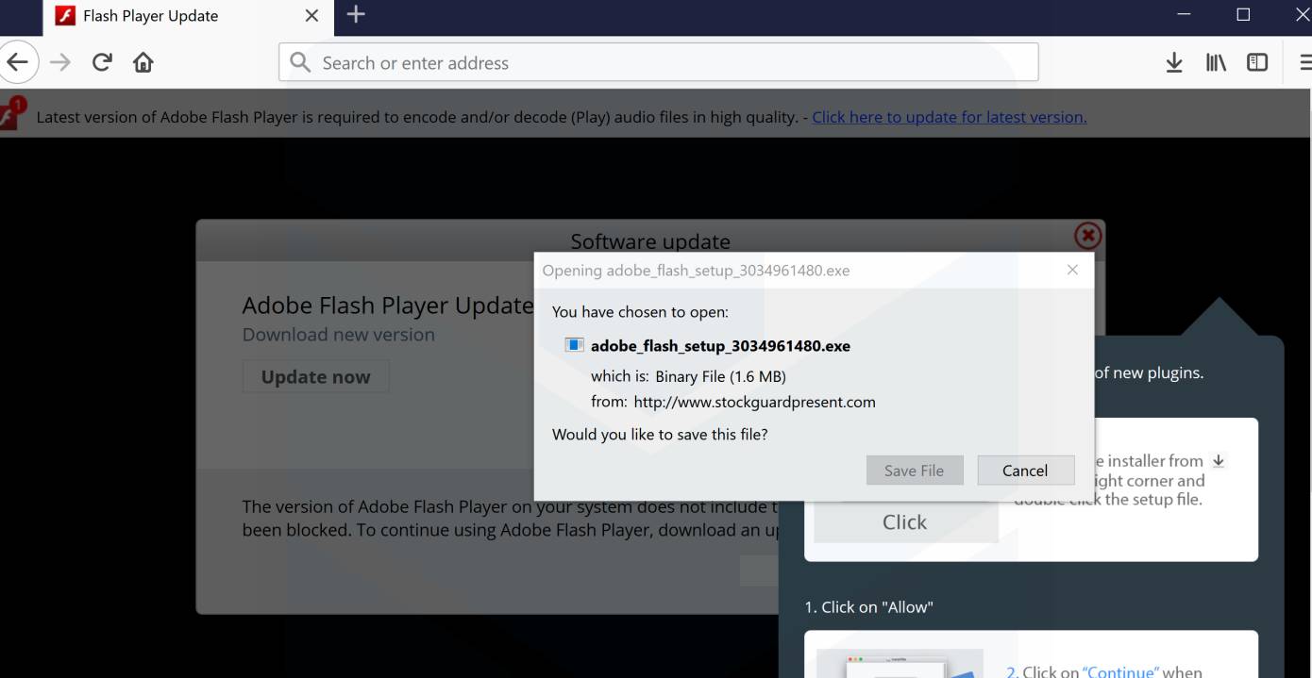Click the exe file icon in dialog
This screenshot has width=1312, height=678.
pos(574,345)
